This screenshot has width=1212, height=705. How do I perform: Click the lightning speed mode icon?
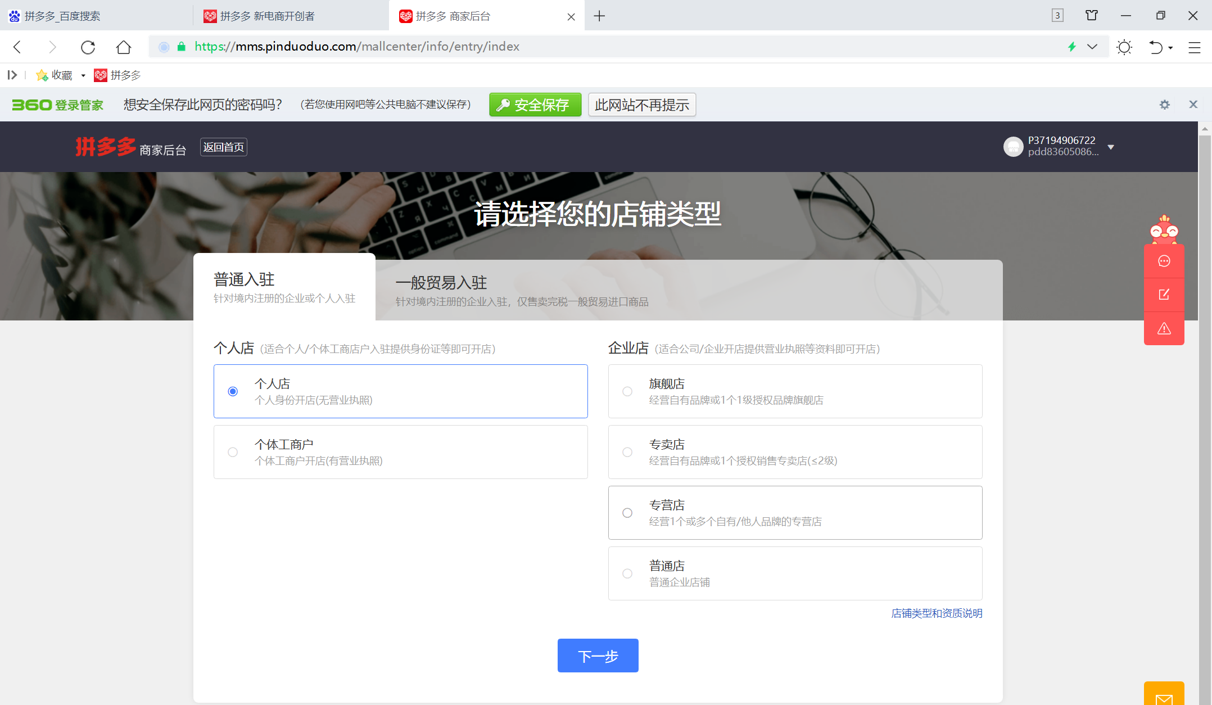pos(1072,47)
